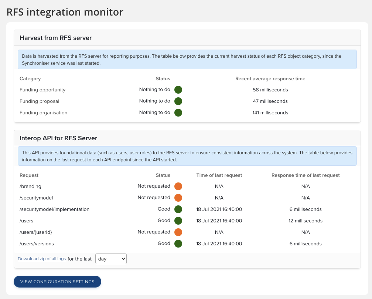Click green status dot for /securitymodel/implementation
This screenshot has width=372, height=299.
[178, 209]
